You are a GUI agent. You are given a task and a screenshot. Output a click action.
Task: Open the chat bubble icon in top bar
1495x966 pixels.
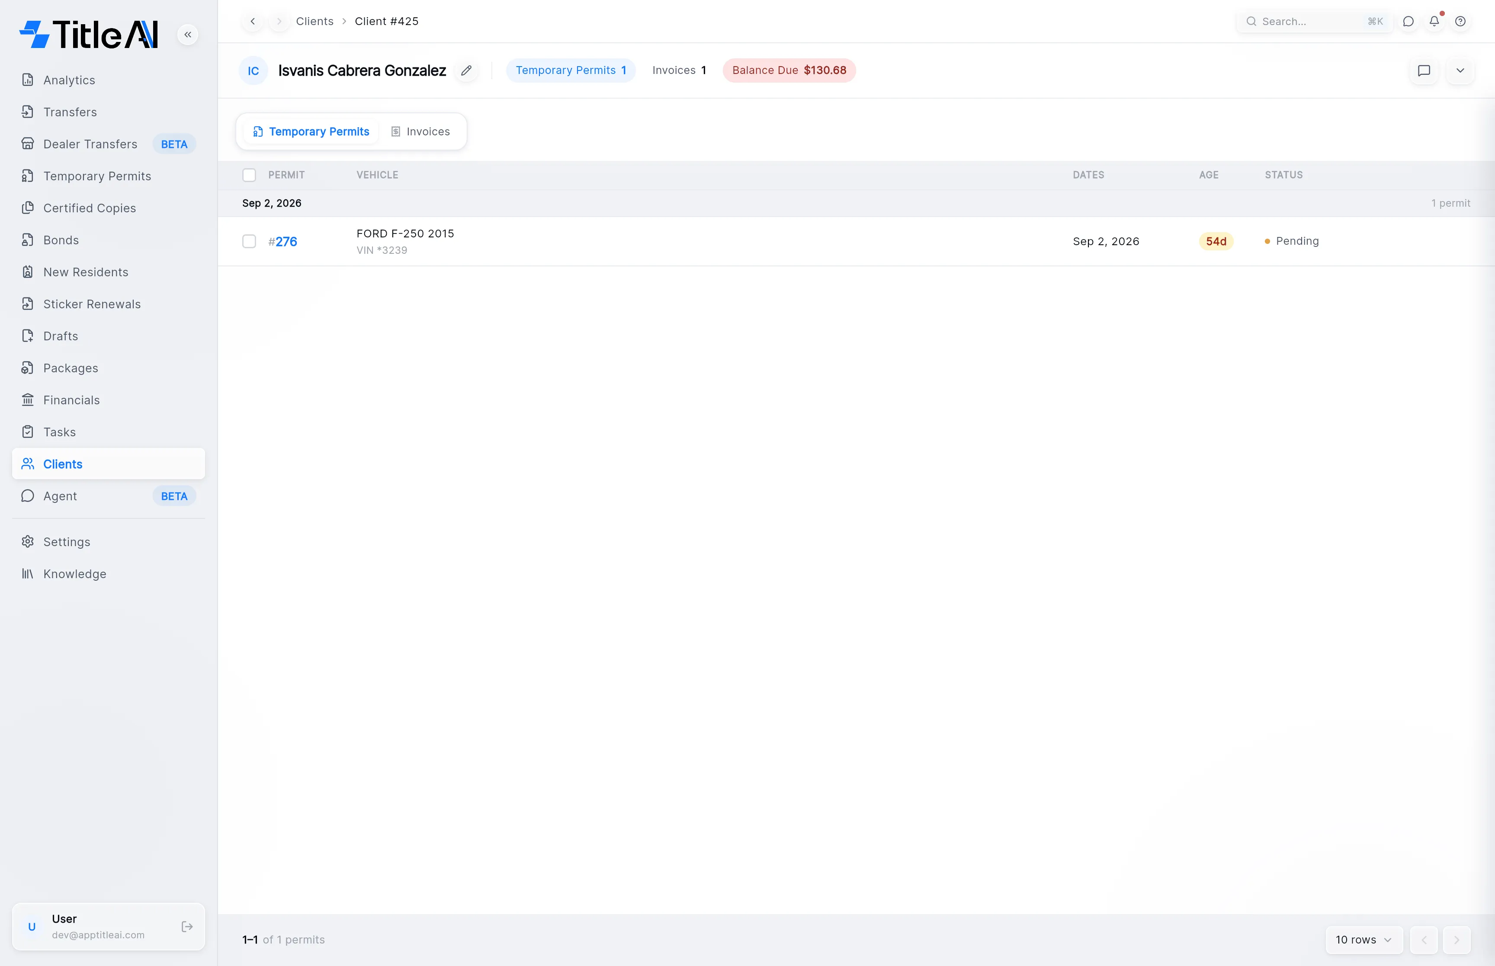pyautogui.click(x=1408, y=21)
